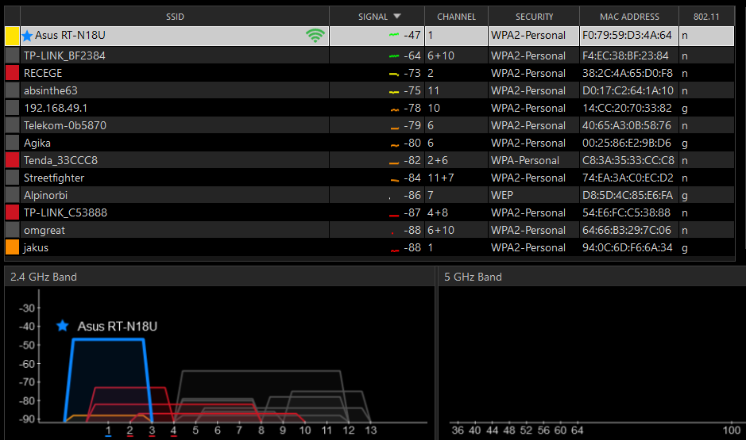Select the absinthe63 network name
The height and width of the screenshot is (440, 746).
(50, 90)
